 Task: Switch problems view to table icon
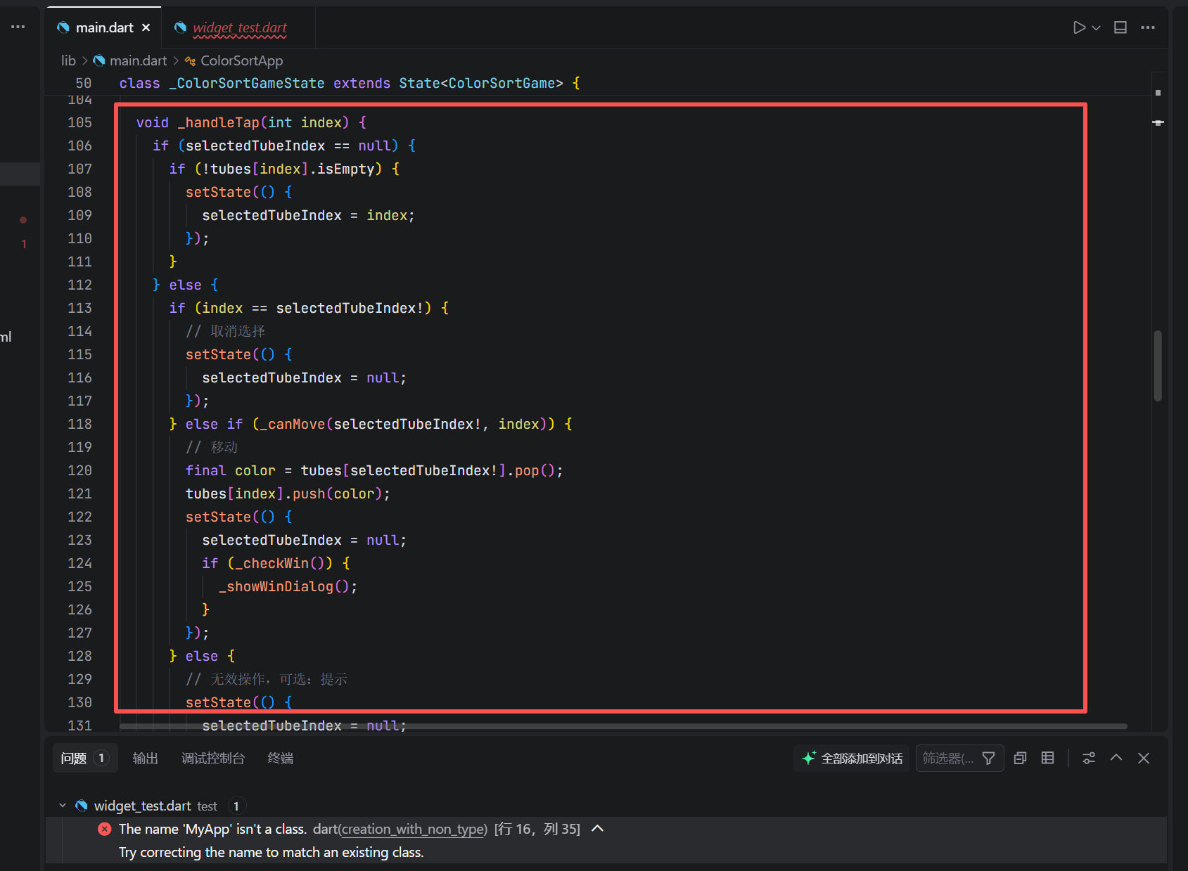click(x=1047, y=758)
